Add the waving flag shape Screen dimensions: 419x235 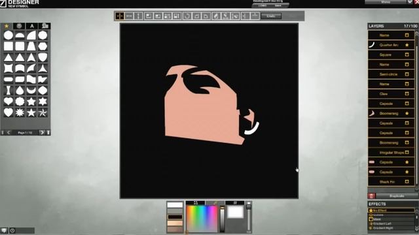[31, 80]
